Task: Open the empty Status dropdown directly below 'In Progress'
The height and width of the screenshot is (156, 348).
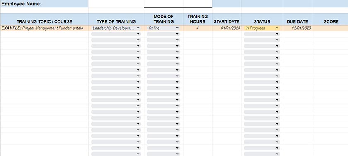Action: coord(262,34)
